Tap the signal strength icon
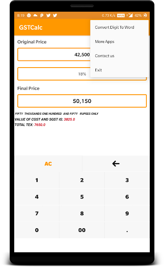 pos(131,15)
